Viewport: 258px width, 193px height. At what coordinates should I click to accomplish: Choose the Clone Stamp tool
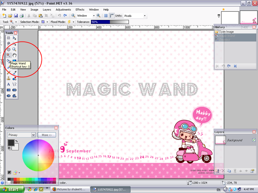[x=8, y=78]
